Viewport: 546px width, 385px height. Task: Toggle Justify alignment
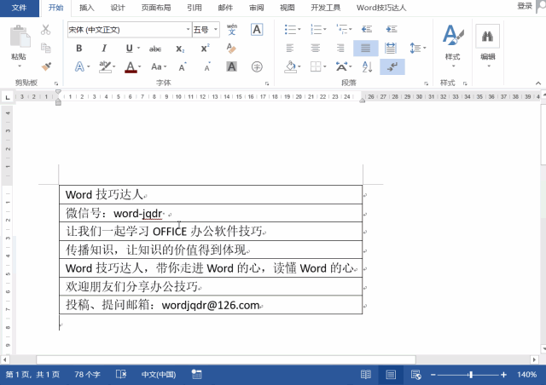[x=366, y=48]
